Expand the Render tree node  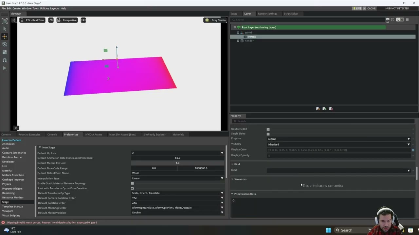pyautogui.click(x=238, y=41)
